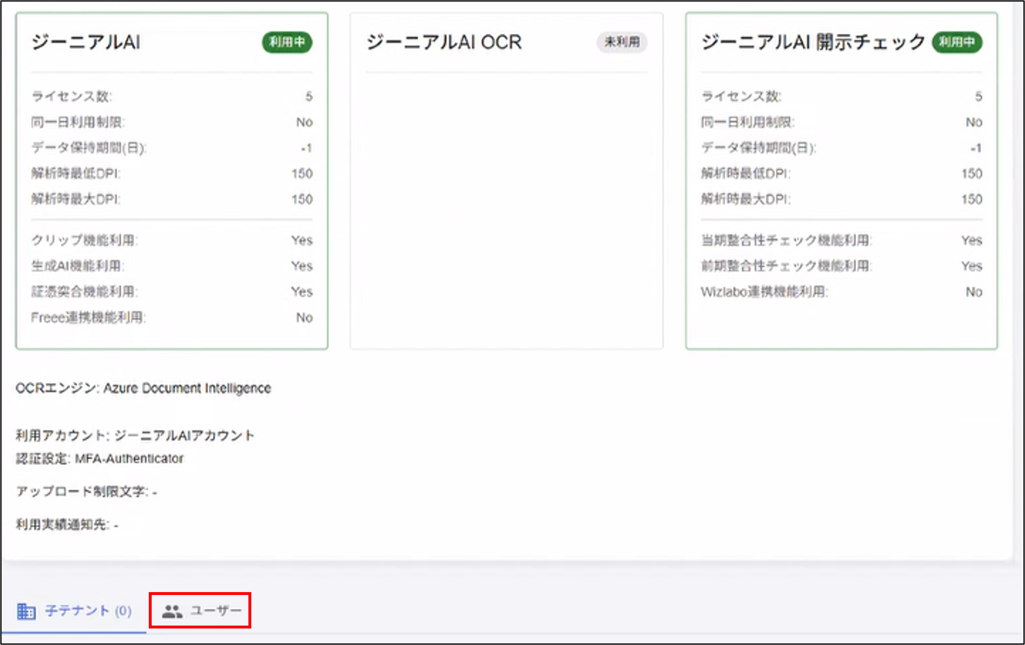
Task: Click the 生成AI機能利用 row label
Action: [77, 266]
